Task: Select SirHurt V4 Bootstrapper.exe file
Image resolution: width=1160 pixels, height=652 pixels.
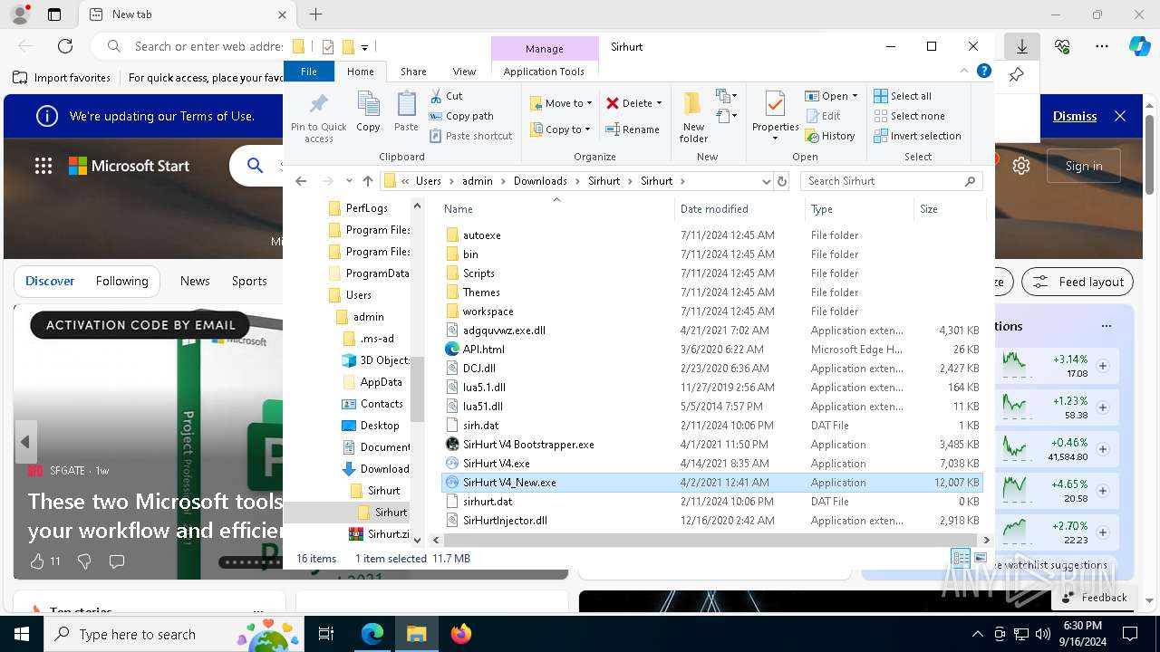Action: click(x=528, y=445)
